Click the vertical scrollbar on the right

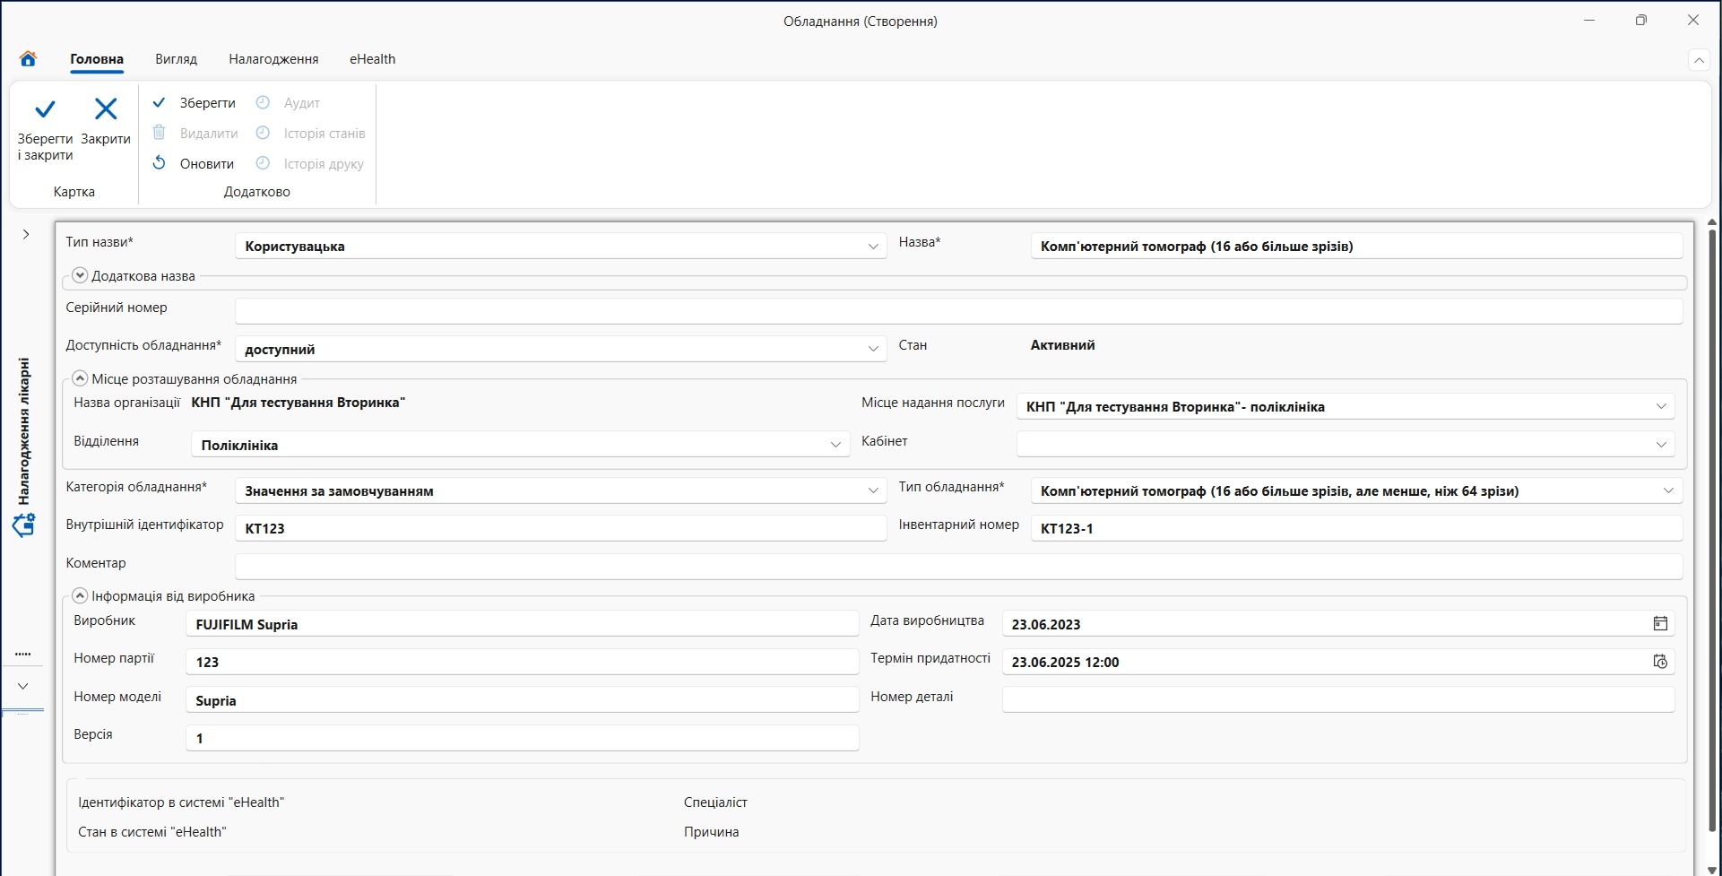1711,529
